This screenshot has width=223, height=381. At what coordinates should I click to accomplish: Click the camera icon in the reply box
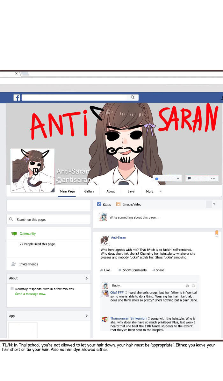187,286
